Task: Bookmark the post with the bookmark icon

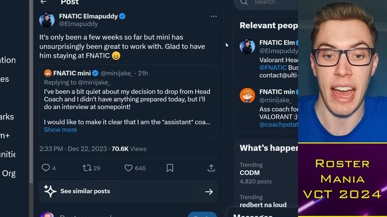Action: click(x=170, y=168)
